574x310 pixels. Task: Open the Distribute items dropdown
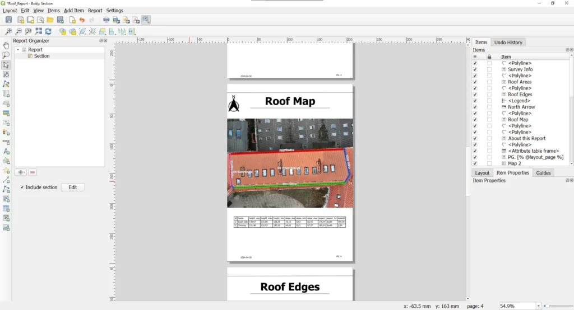pyautogui.click(x=122, y=31)
